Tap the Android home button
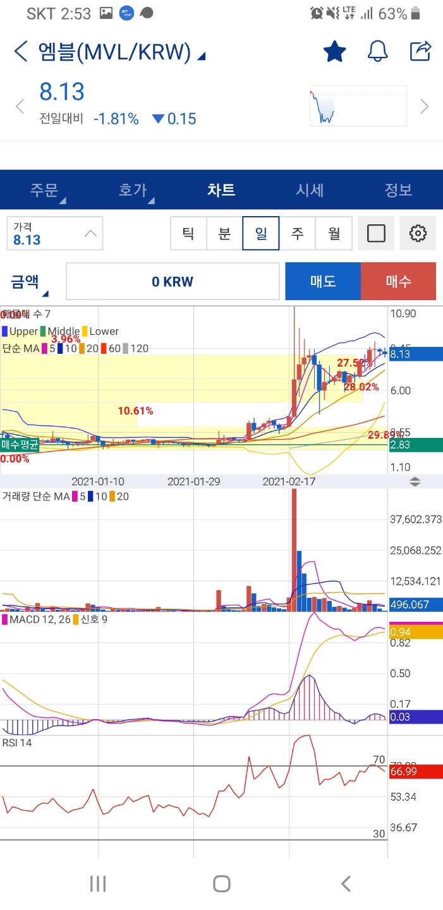Image resolution: width=443 pixels, height=910 pixels. (221, 883)
